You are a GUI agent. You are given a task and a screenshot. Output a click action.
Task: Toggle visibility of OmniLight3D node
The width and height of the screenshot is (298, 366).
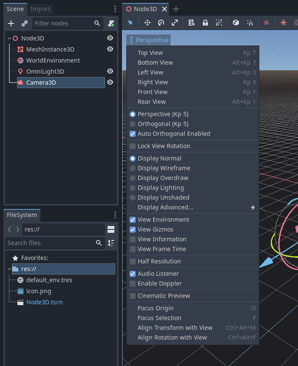tap(110, 71)
